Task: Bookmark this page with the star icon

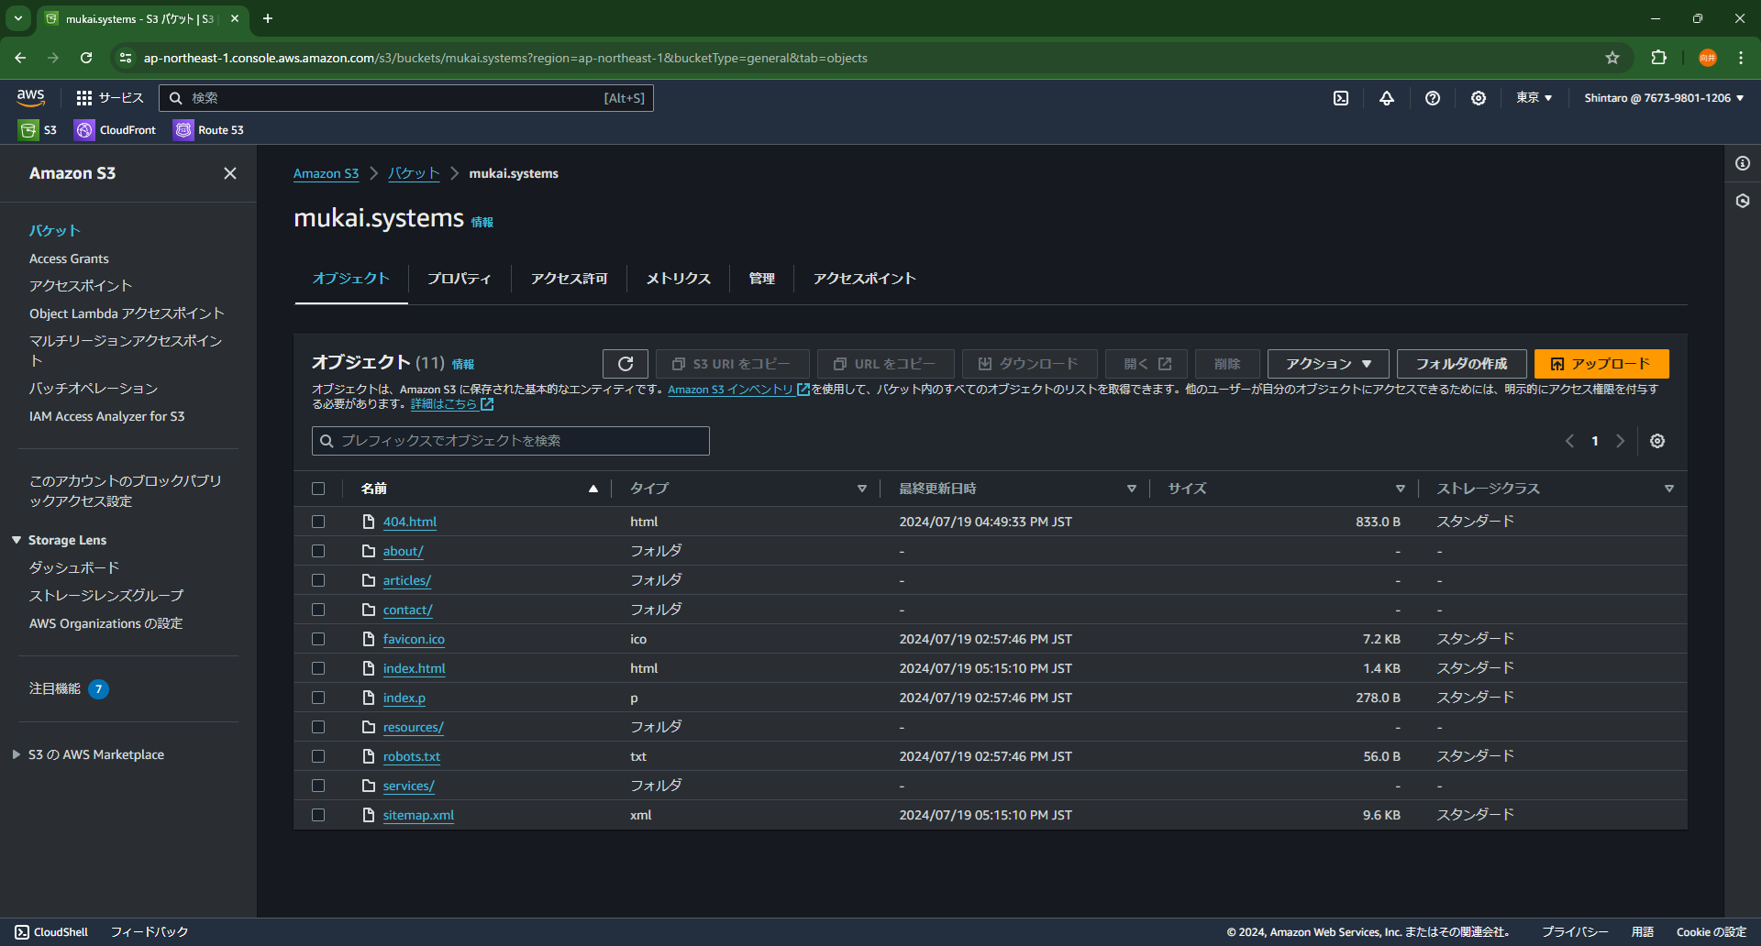Action: click(1612, 58)
